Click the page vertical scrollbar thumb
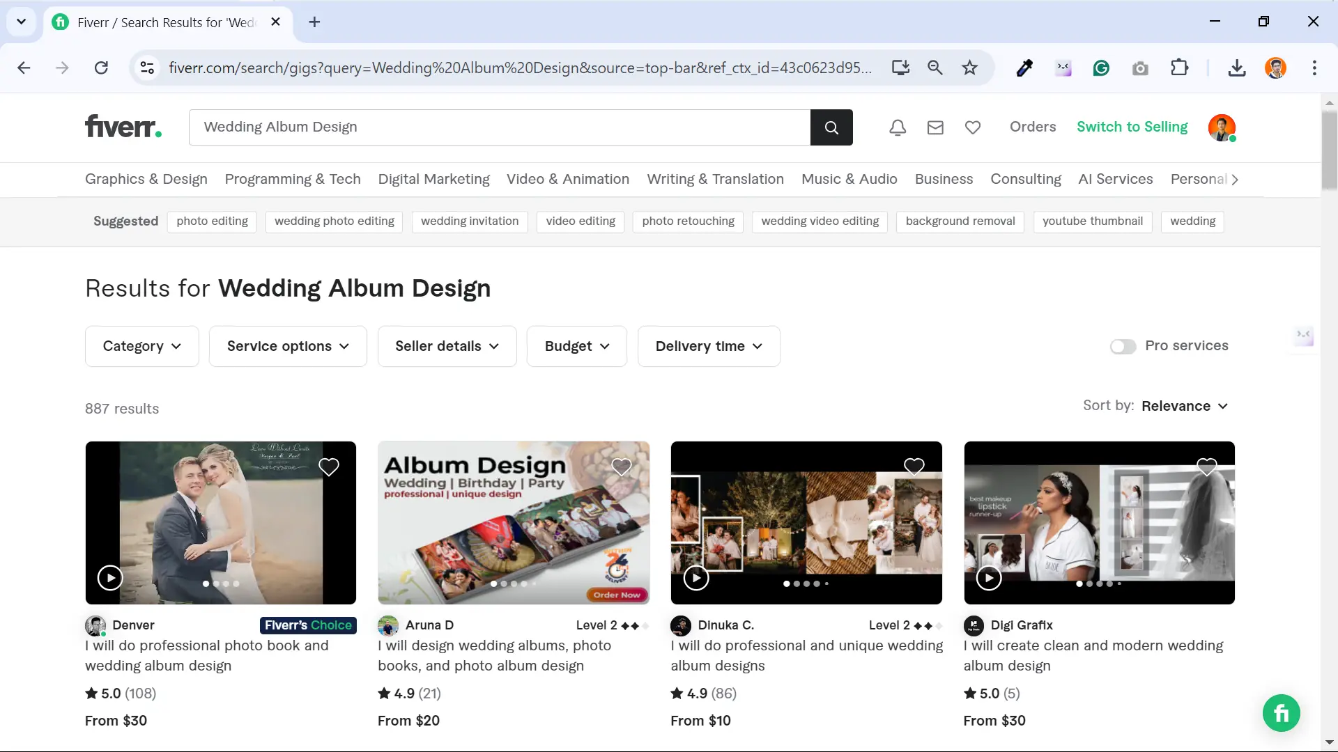This screenshot has width=1338, height=752. click(x=1329, y=150)
